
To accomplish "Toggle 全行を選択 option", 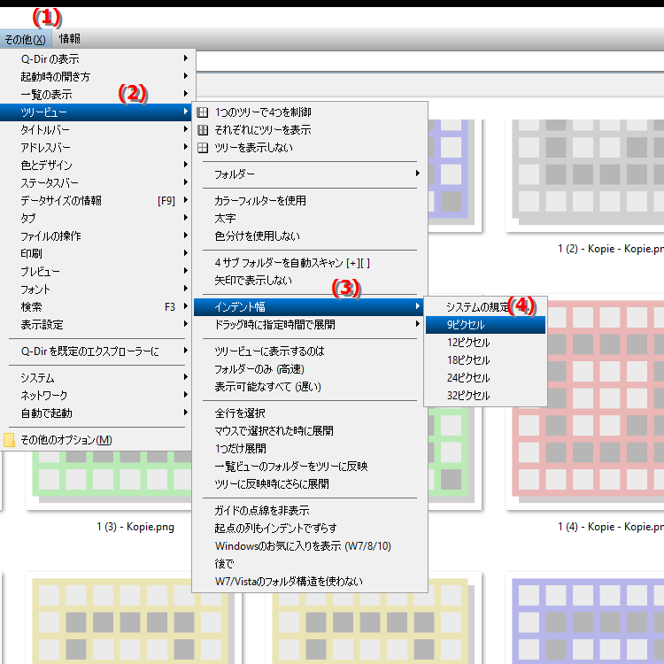I will tap(310, 413).
